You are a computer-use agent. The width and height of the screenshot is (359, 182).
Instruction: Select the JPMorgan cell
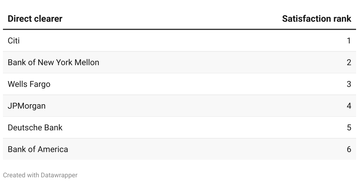click(26, 106)
